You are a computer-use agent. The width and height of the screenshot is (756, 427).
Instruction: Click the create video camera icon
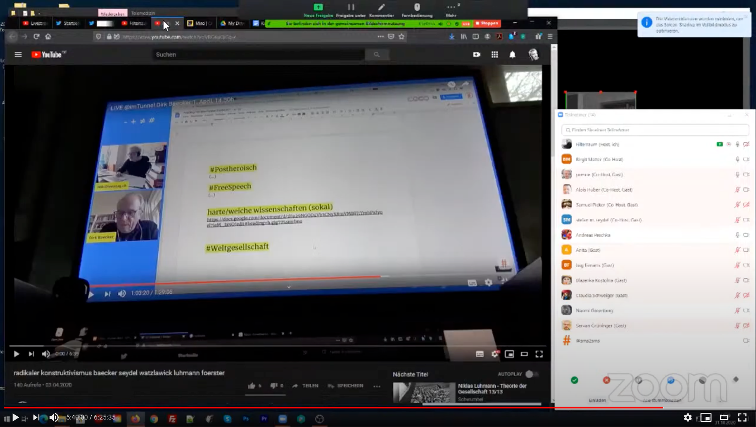coord(476,55)
